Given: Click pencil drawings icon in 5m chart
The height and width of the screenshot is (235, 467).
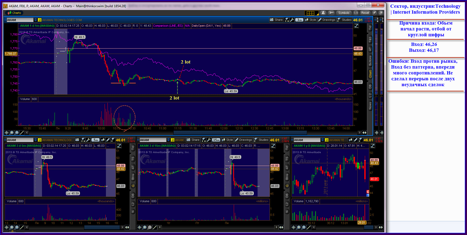Looking at the screenshot, I should point(108,140).
